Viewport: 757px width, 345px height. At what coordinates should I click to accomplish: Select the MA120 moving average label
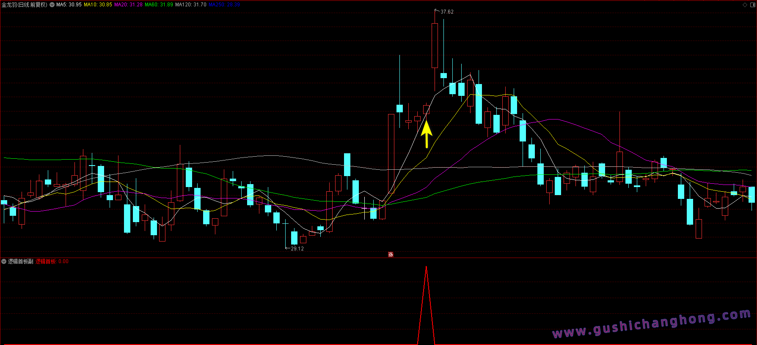(190, 5)
